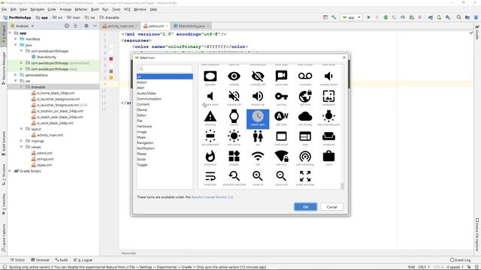Open the VCS menu
The image size is (481, 270).
(x=127, y=10)
